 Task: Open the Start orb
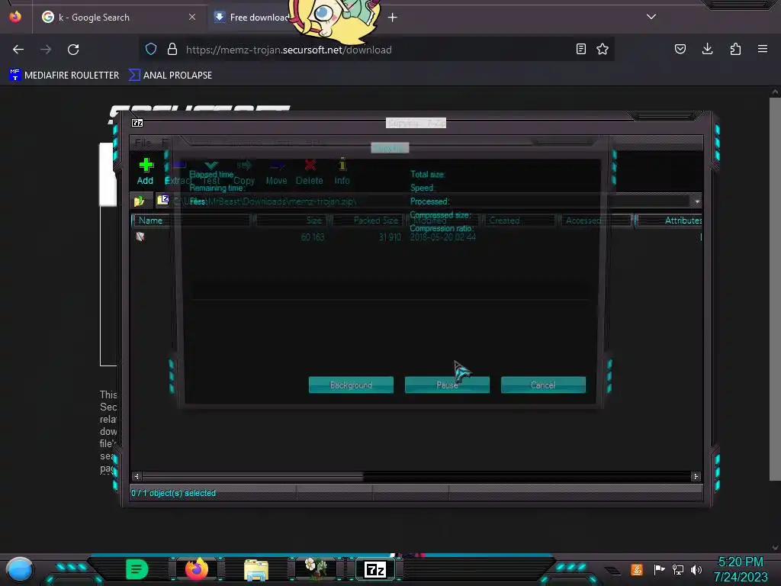tap(20, 569)
